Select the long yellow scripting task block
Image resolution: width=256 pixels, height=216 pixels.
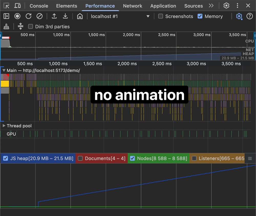click(5, 84)
